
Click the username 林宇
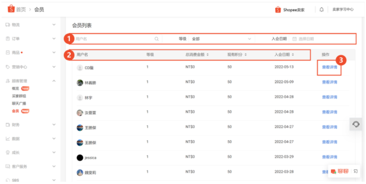[89, 98]
